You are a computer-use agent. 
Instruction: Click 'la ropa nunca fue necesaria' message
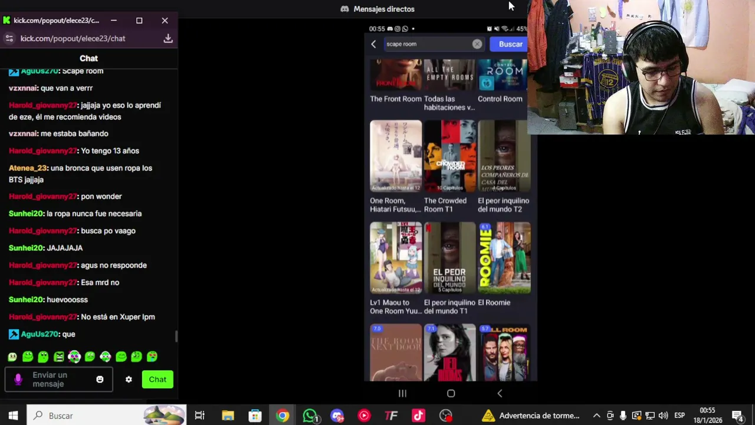[x=94, y=214]
